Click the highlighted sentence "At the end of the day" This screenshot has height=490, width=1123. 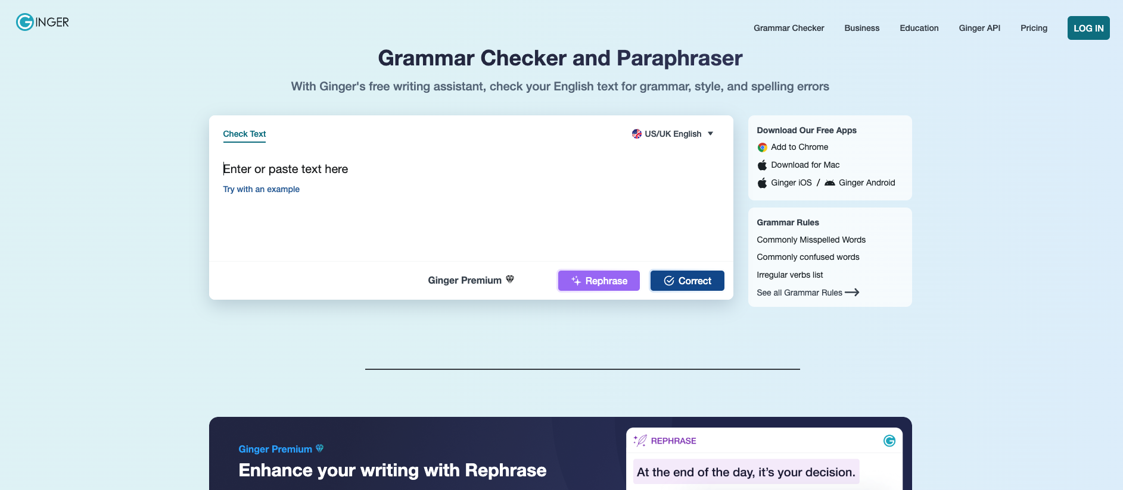[746, 472]
